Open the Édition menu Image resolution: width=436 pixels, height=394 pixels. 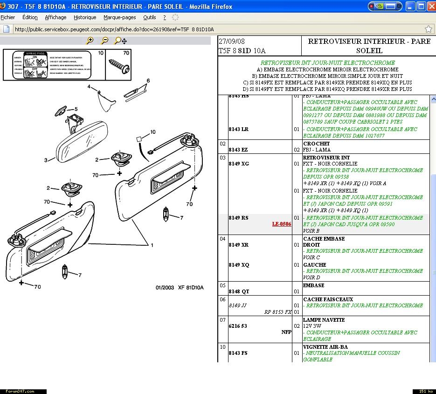30,17
